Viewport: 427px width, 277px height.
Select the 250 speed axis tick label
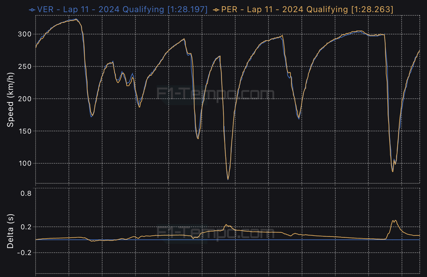(25, 67)
